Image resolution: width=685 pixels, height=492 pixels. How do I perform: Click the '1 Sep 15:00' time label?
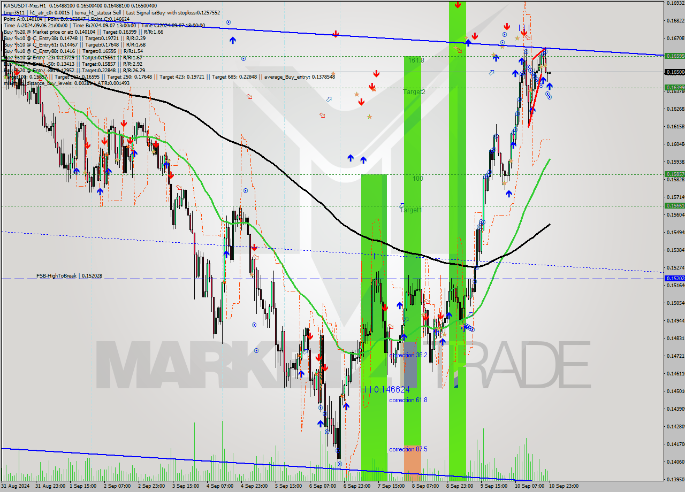point(83,486)
